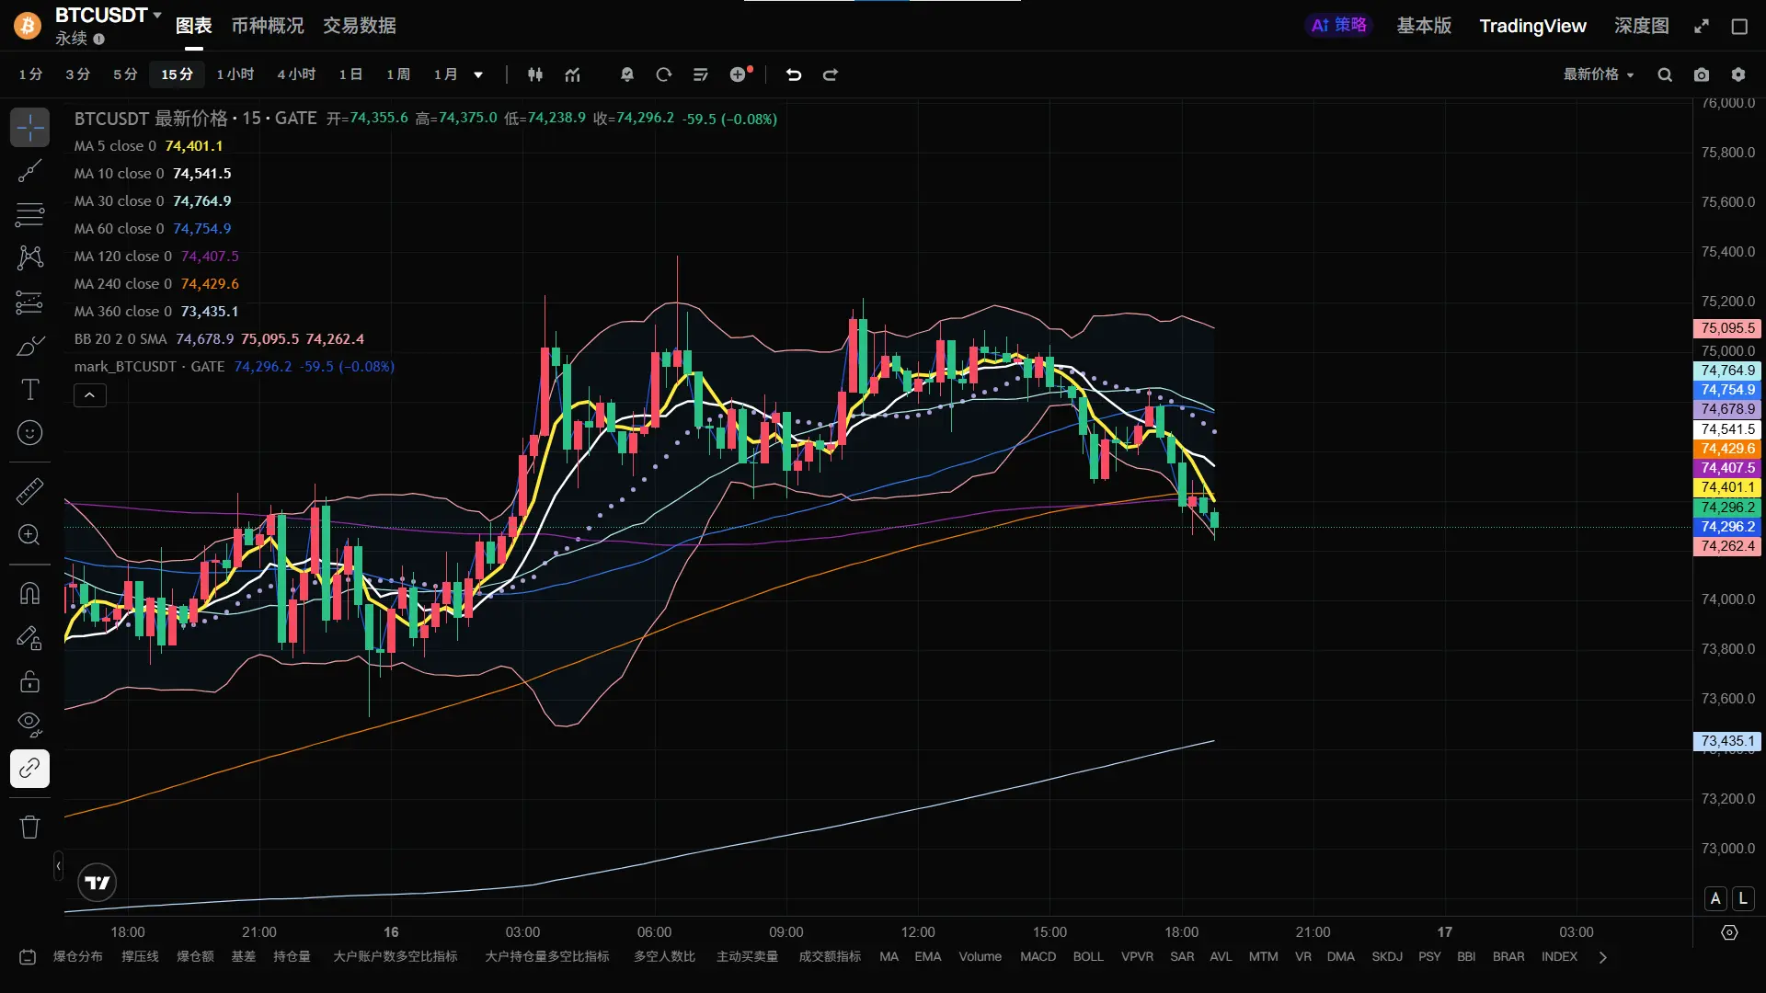
Task: Select the trend line drawing tool
Action: point(29,171)
